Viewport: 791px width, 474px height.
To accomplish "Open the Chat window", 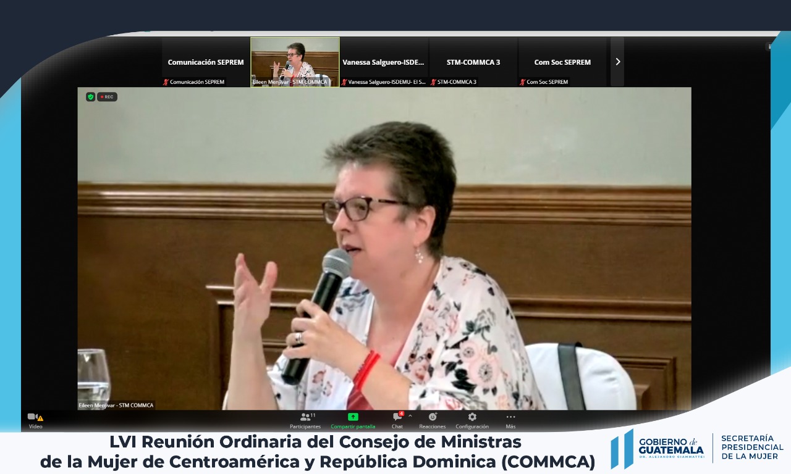I will coord(397,417).
